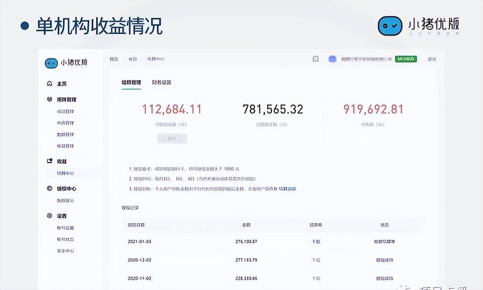
Task: Click the blurred account name in the header
Action: coord(366,59)
